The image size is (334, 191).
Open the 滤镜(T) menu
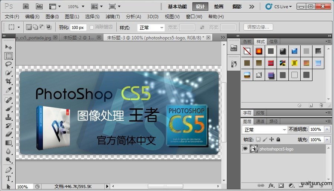(113, 17)
